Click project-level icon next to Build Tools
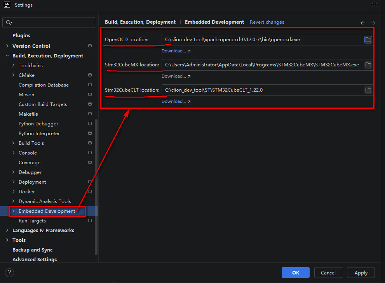This screenshot has width=385, height=283. pos(90,143)
